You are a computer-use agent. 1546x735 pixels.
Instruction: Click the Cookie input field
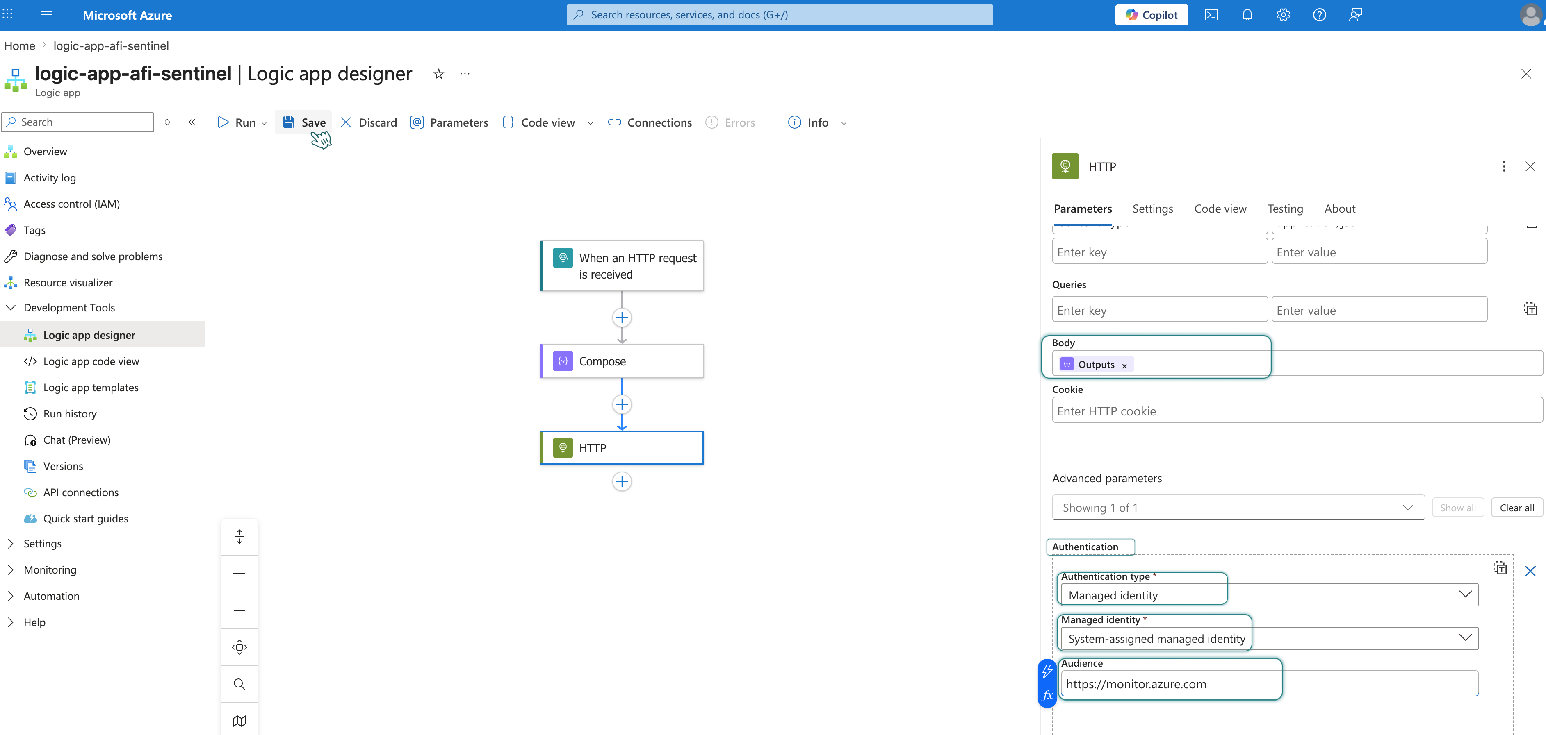(x=1297, y=411)
